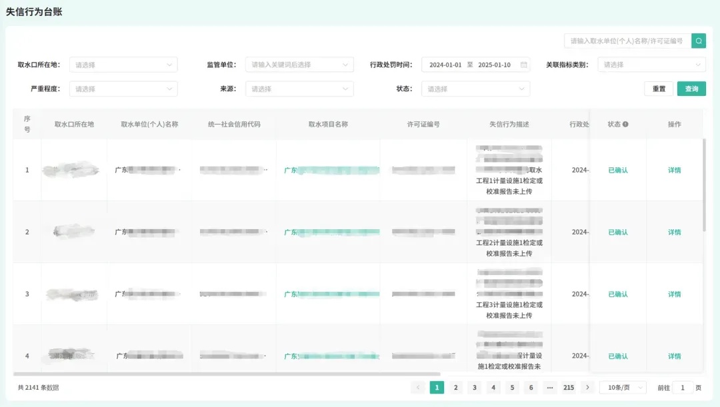Open the 严重程度 dropdown
Viewport: 720px width, 407px height.
123,89
